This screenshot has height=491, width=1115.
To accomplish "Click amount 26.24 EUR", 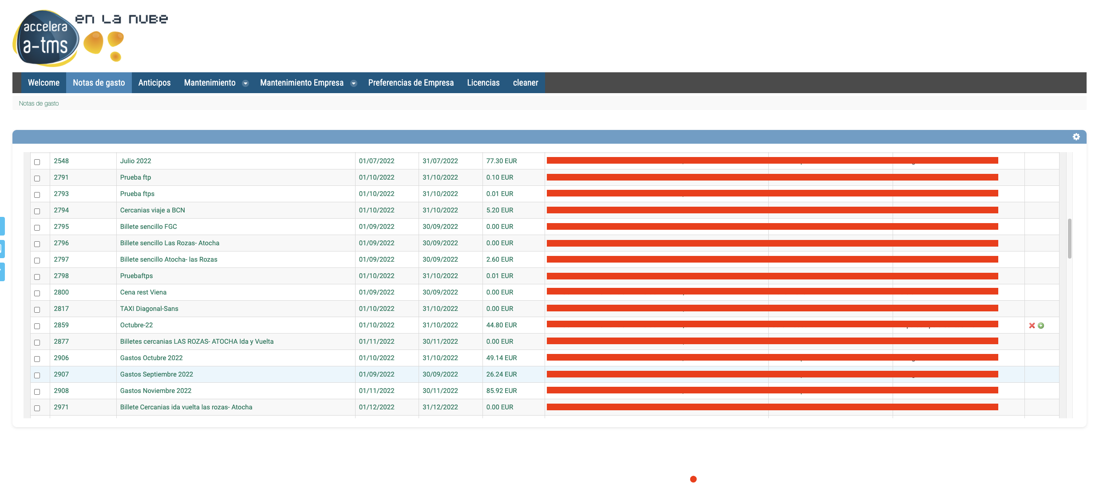I will tap(502, 374).
